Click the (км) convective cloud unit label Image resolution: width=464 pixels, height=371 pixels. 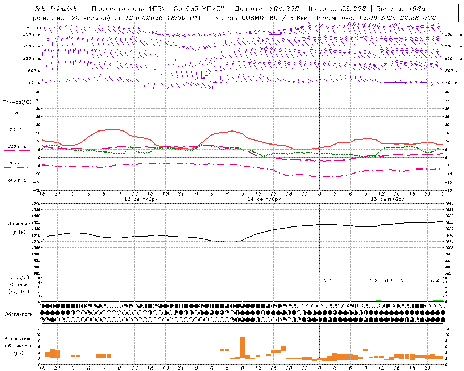tap(19, 353)
